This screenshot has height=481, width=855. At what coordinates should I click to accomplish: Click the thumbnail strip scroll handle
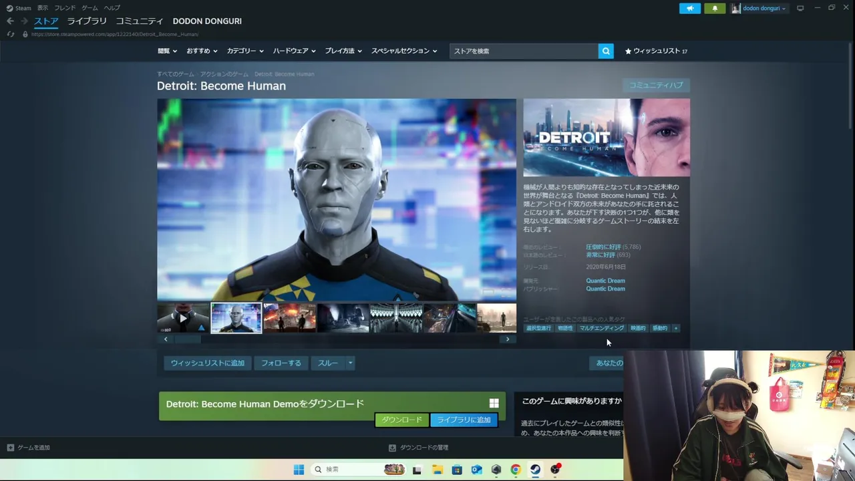[x=188, y=339]
